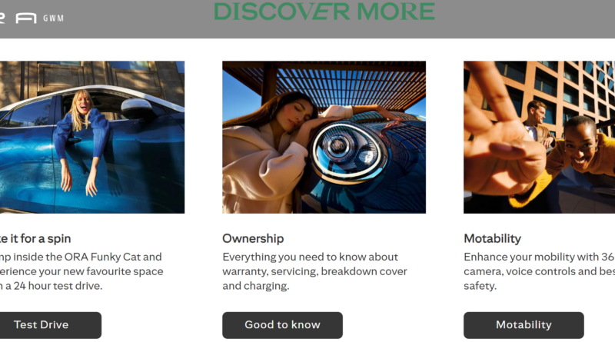Click the 24 hour test drive description
Image resolution: width=615 pixels, height=342 pixels.
click(81, 271)
